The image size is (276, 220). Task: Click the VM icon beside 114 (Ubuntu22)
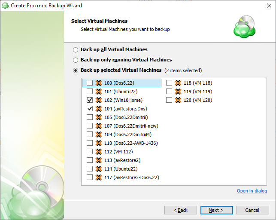(x=99, y=169)
